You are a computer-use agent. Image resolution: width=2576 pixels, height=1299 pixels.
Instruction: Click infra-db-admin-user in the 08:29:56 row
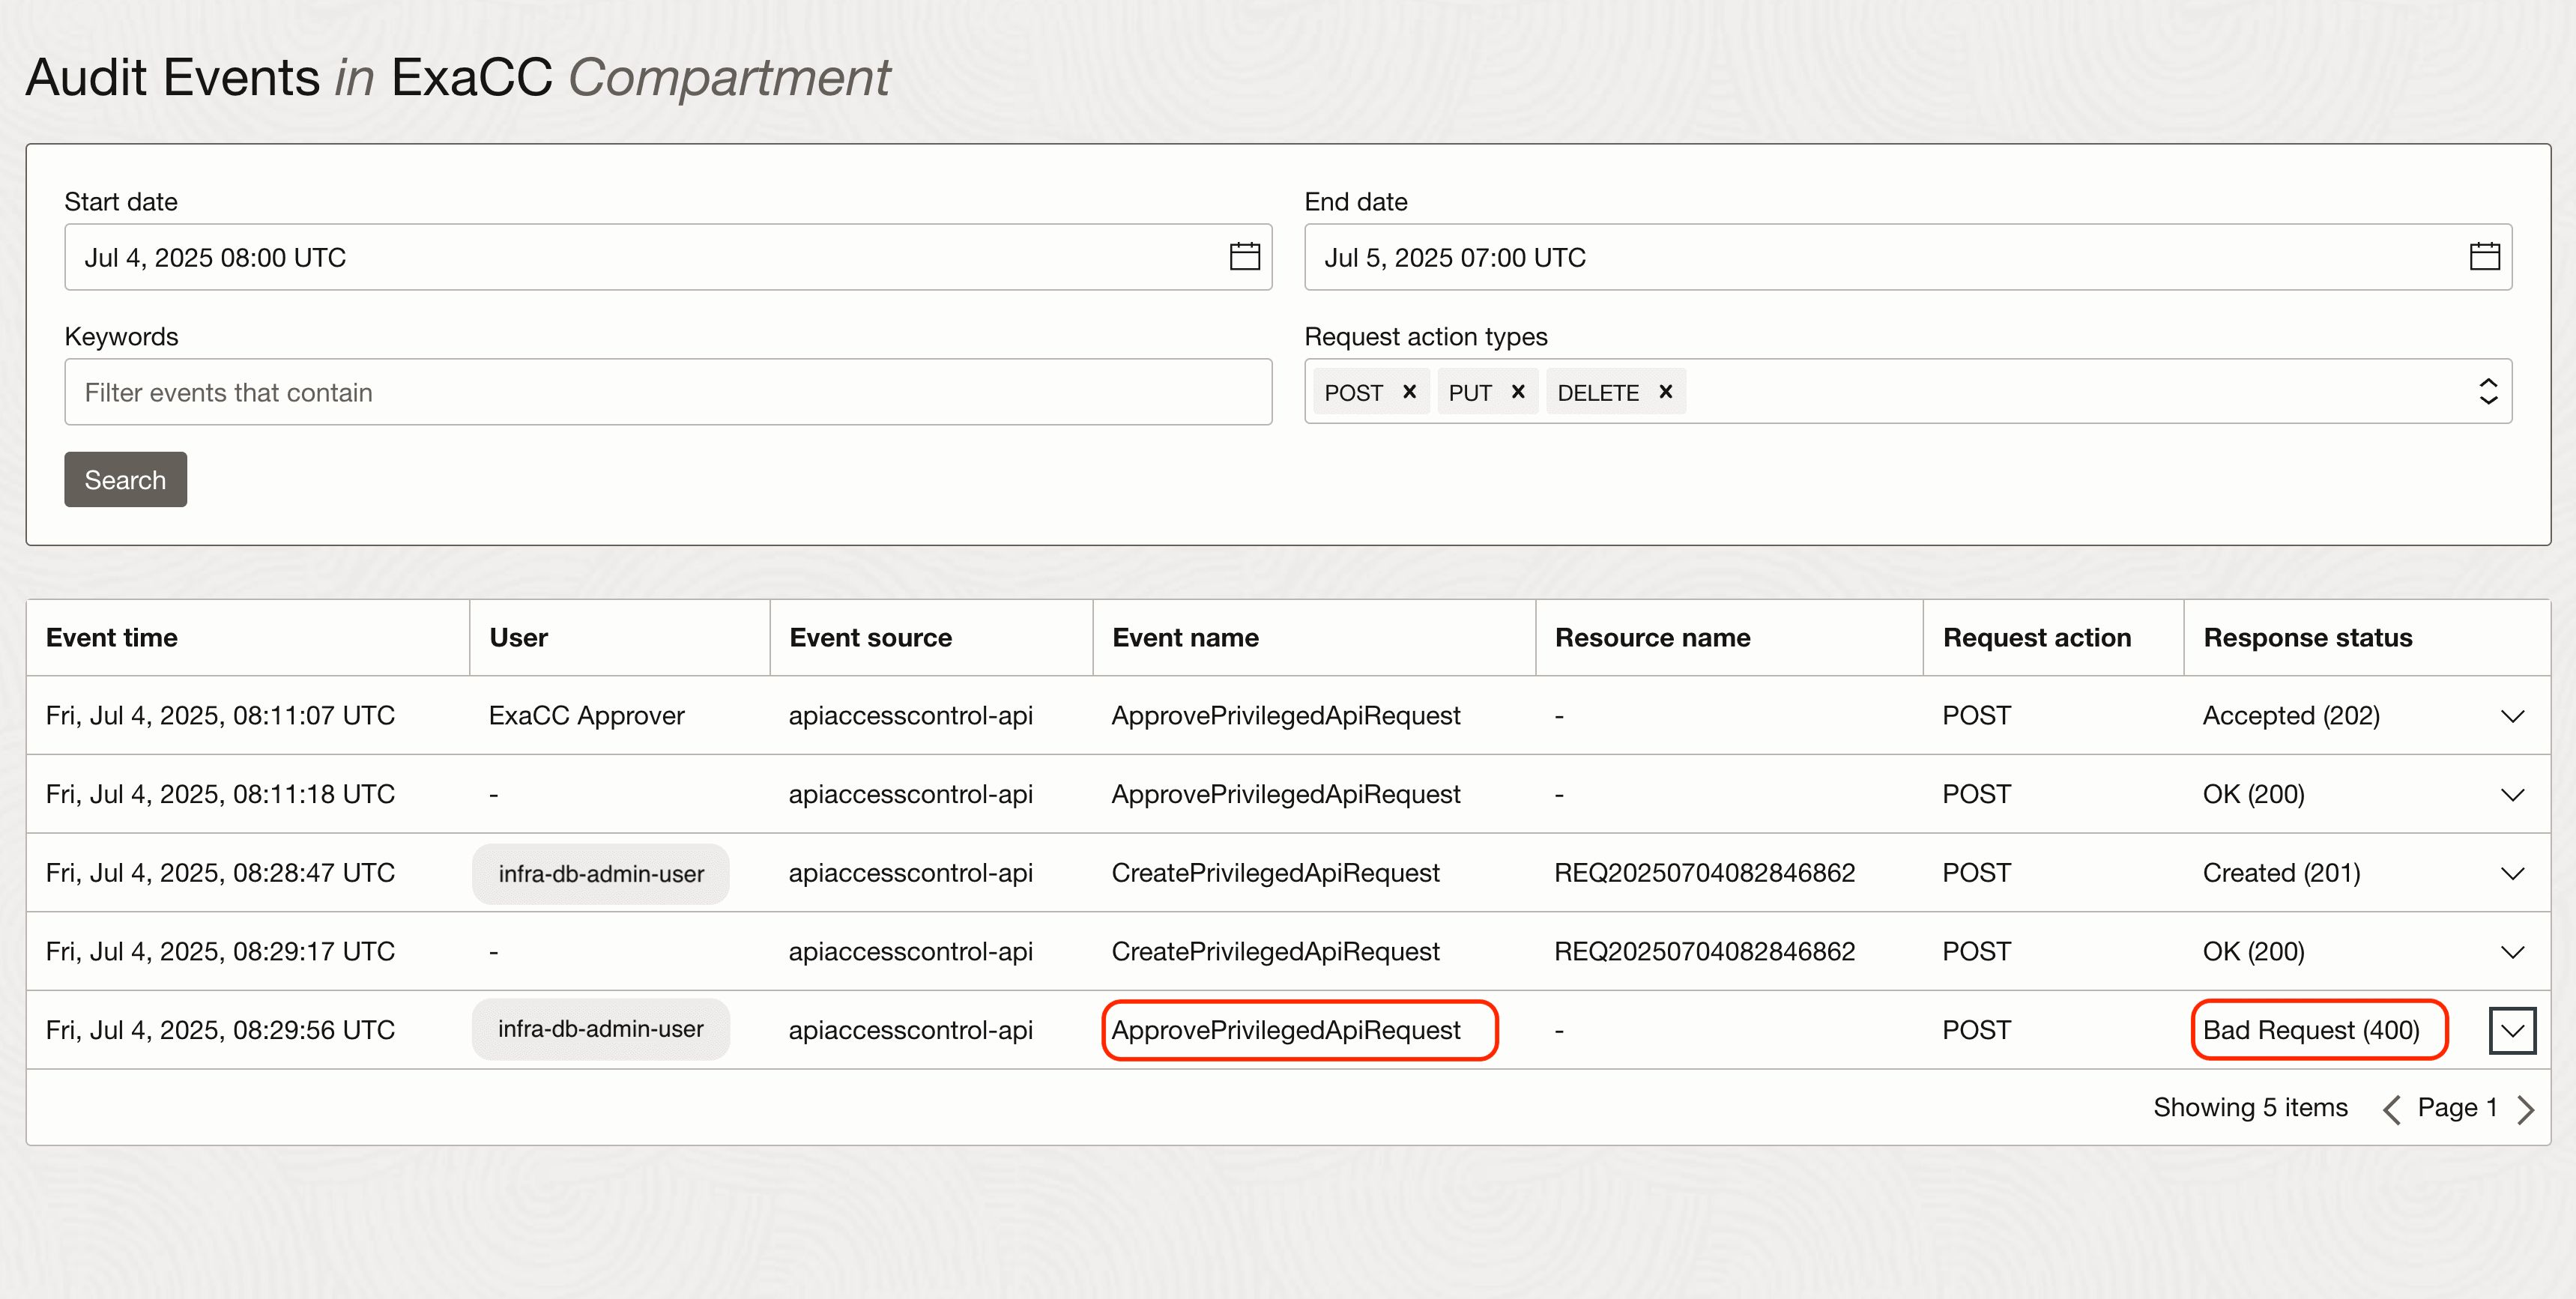pyautogui.click(x=601, y=1029)
